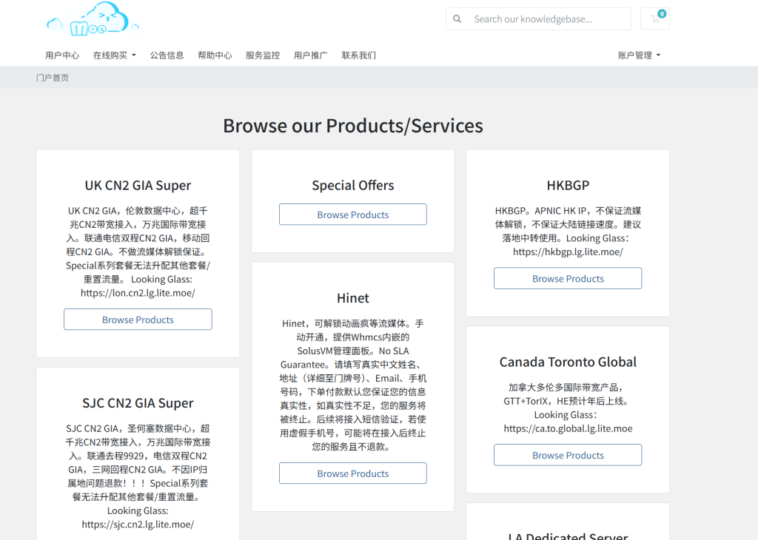
Task: Select 服务监控 in the navigation bar
Action: click(263, 55)
